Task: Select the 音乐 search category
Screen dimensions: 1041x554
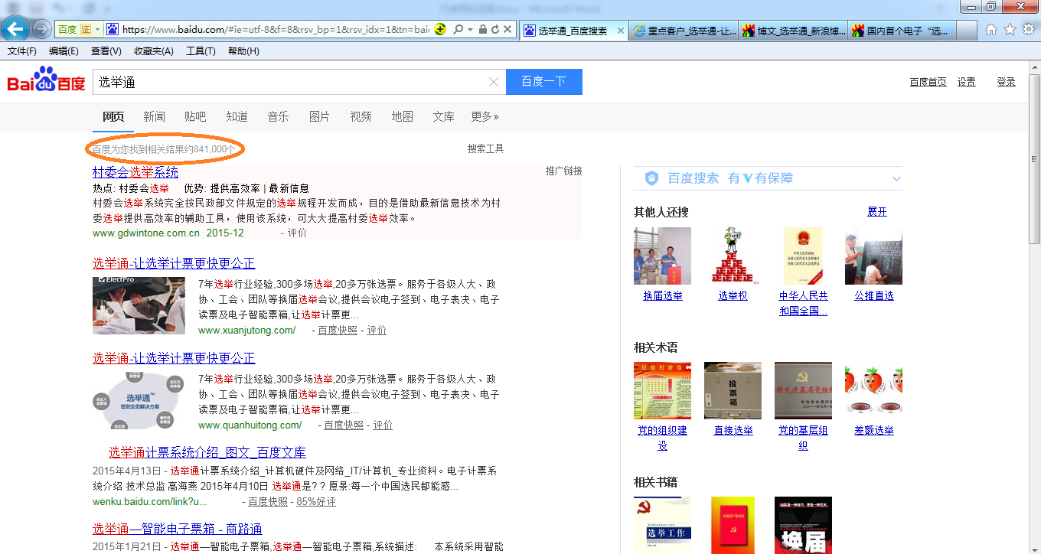Action: pos(278,116)
